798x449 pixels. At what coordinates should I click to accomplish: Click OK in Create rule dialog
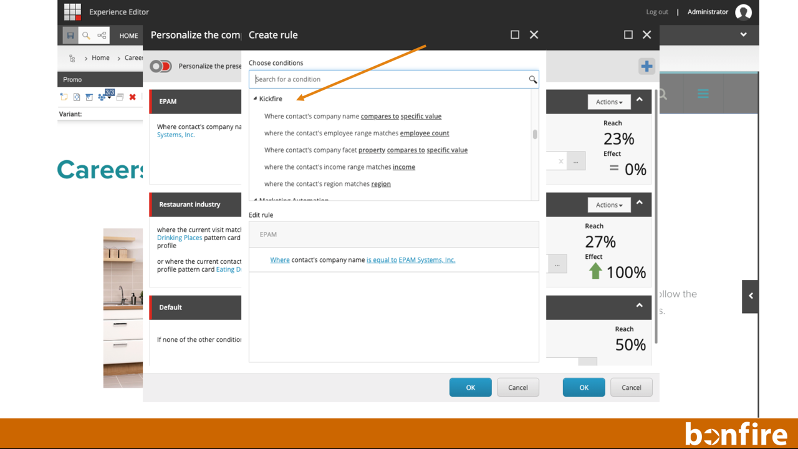click(471, 387)
